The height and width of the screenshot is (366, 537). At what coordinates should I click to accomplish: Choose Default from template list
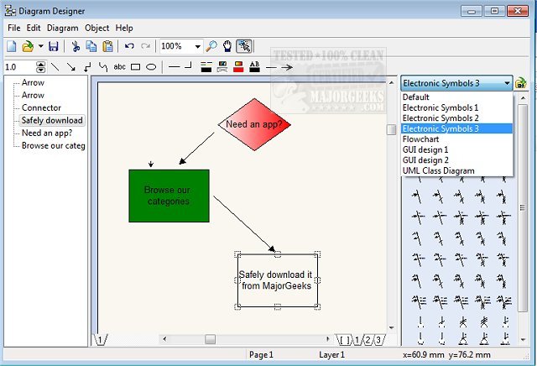pyautogui.click(x=456, y=97)
